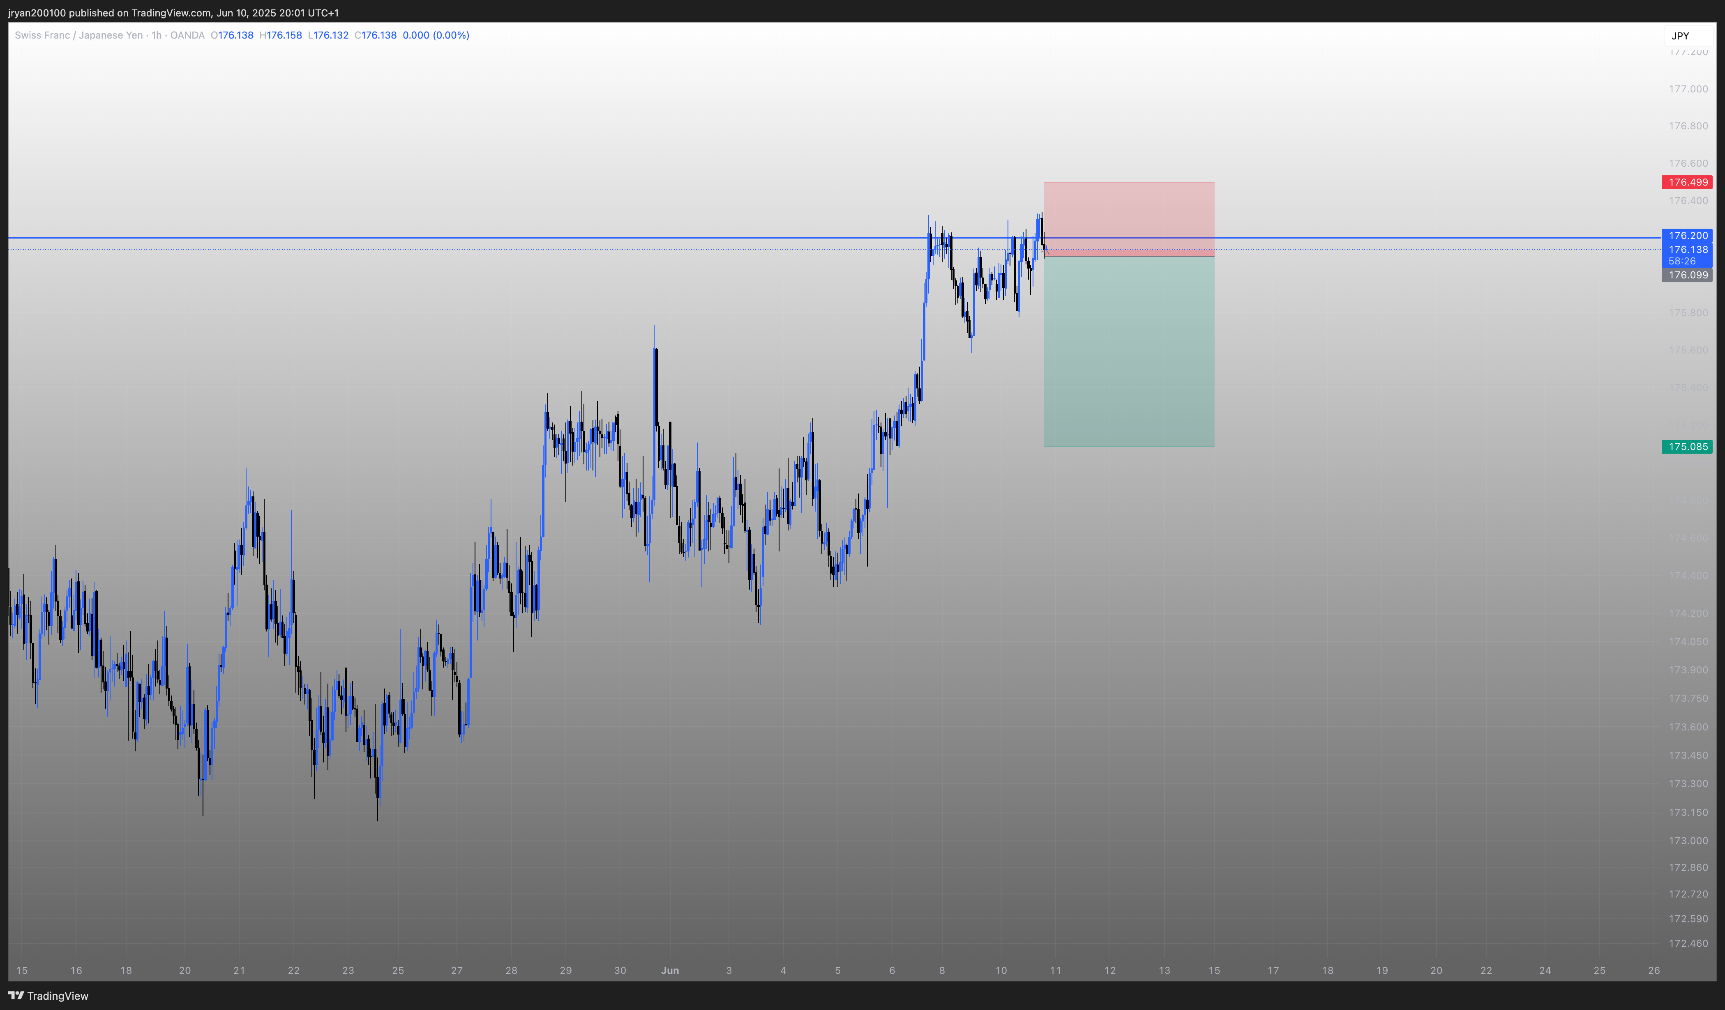Click the Swiss Franc / Japanese Yen title

79,35
